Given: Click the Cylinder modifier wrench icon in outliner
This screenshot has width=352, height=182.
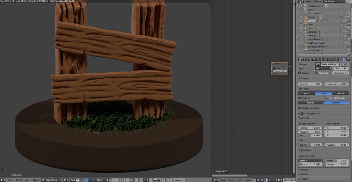Looking at the screenshot, I should 325,21.
